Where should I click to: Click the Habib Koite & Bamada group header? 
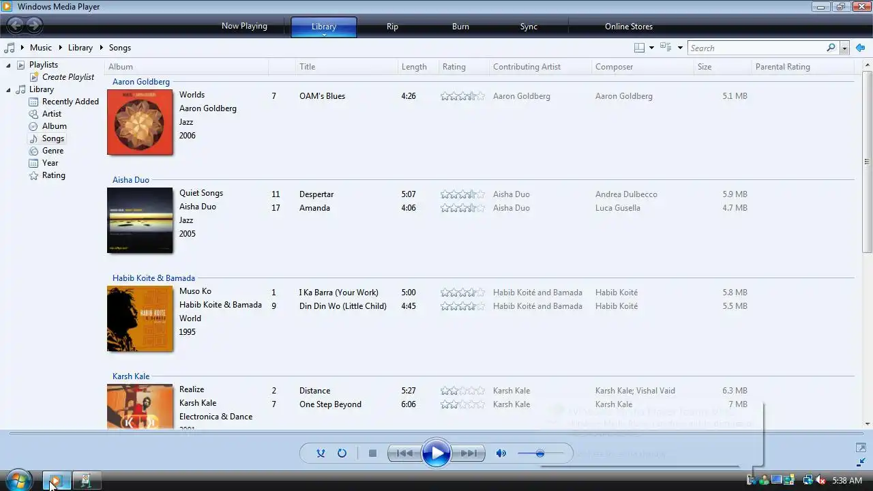pos(153,278)
